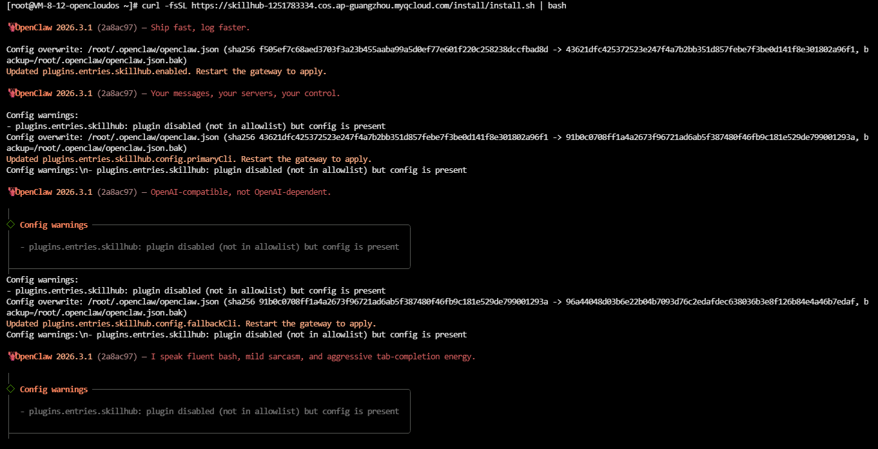
Task: Click the white diamond marker beside Config warnings
Action: pos(10,224)
